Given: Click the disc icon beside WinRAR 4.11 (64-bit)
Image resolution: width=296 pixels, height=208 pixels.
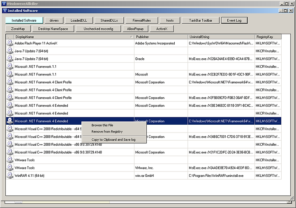Looking at the screenshot, I should 10,176.
